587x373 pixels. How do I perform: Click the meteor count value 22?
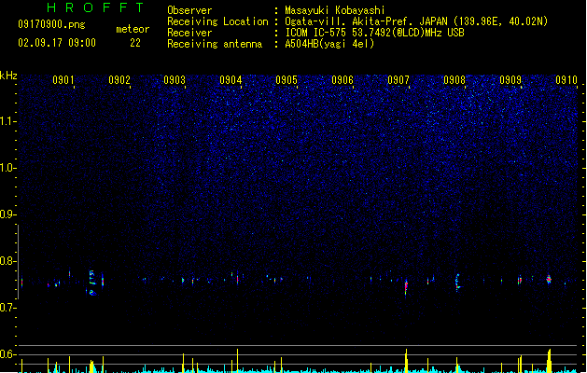(135, 43)
